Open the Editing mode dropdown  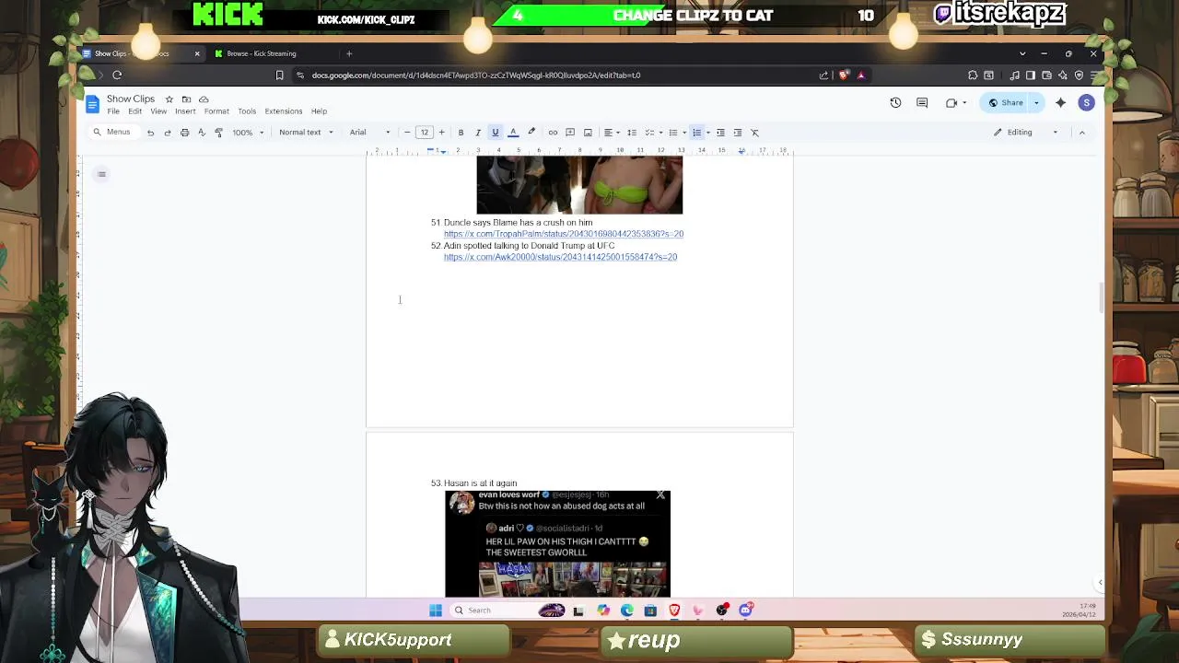coord(1025,133)
